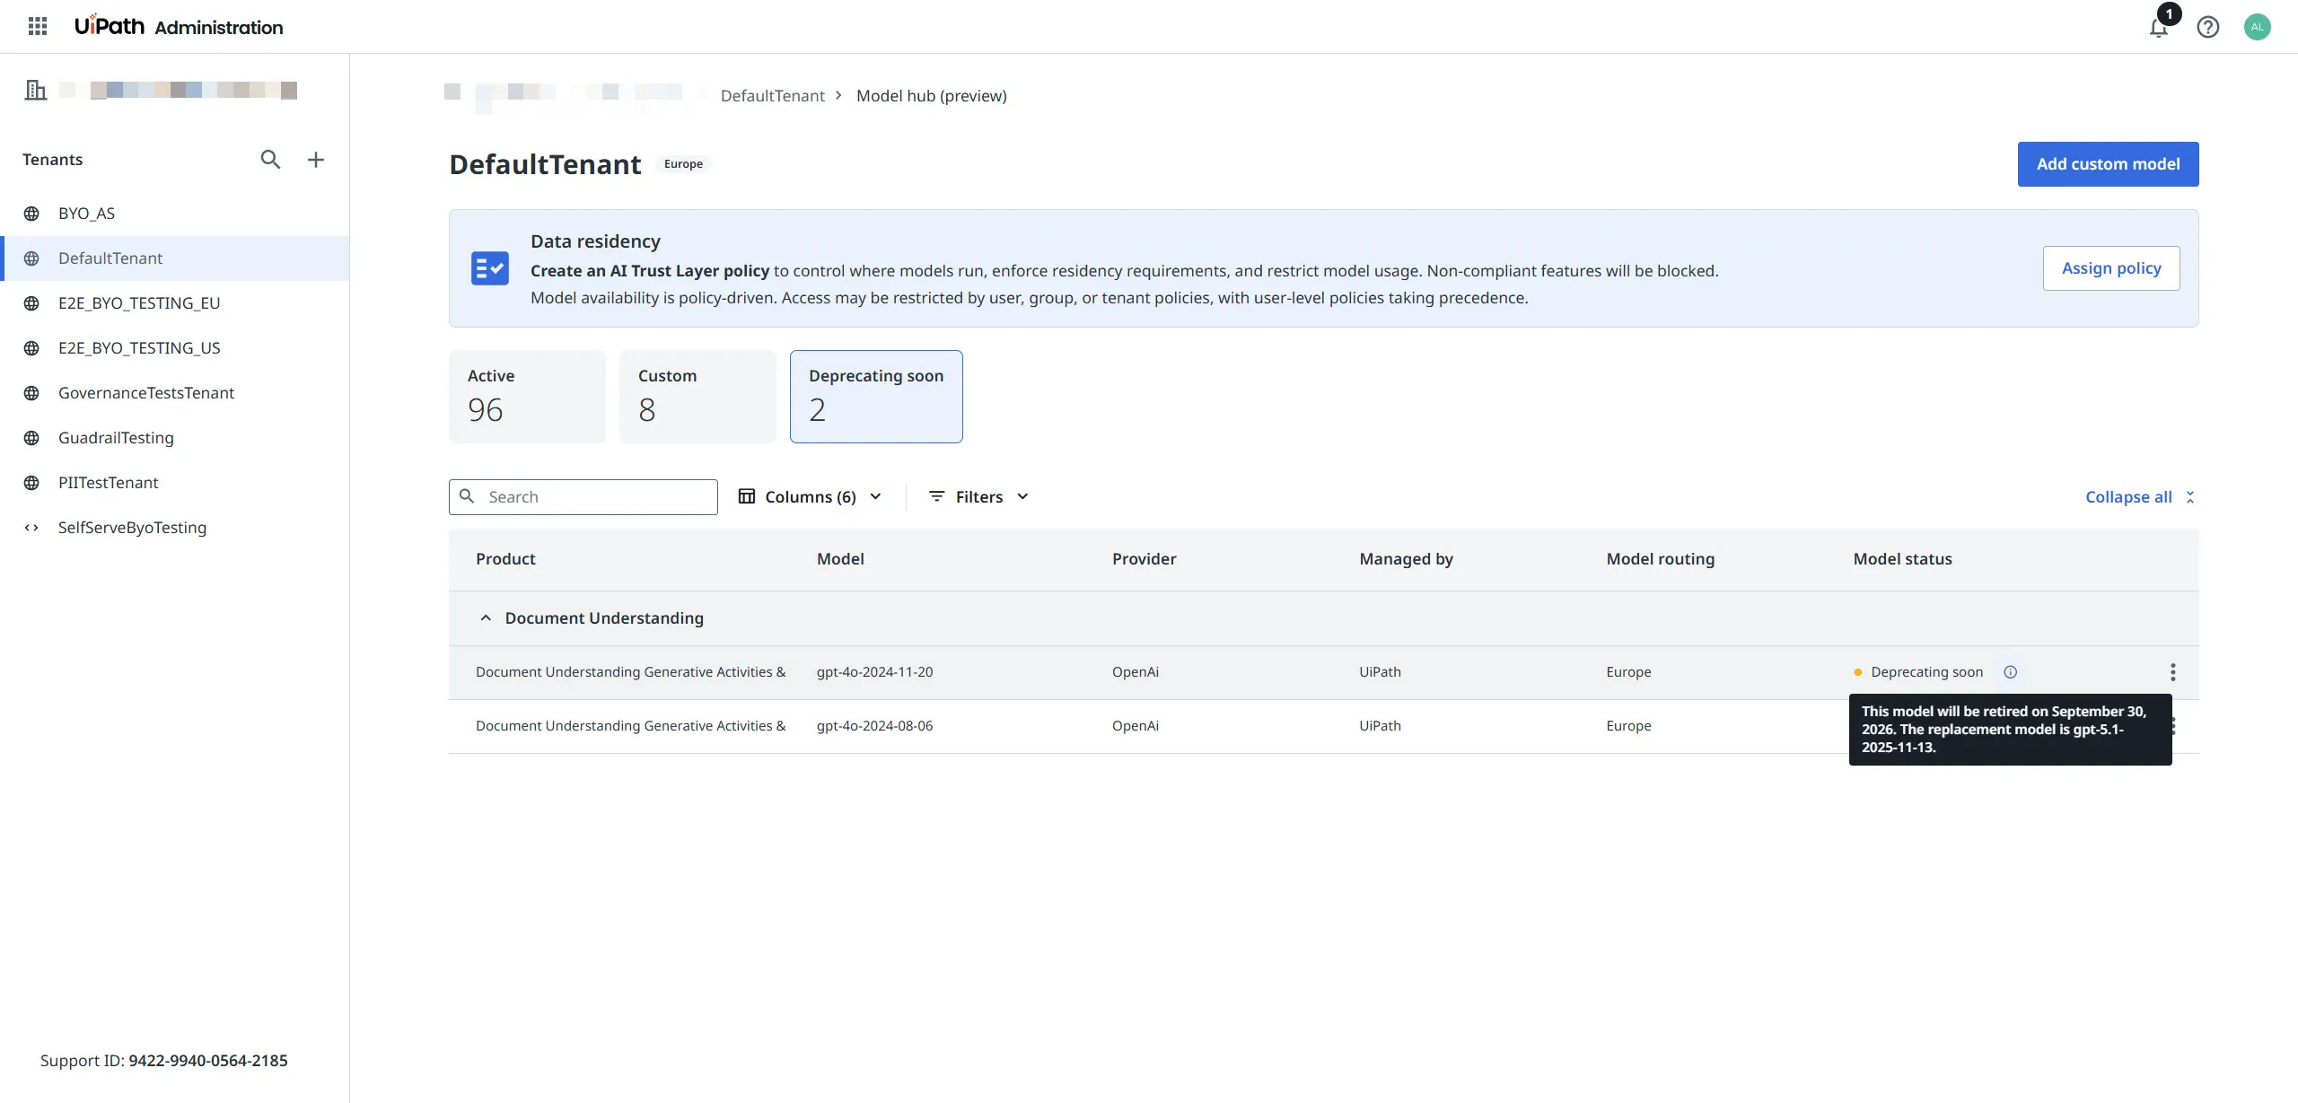
Task: Click the Product column header
Action: tap(505, 559)
